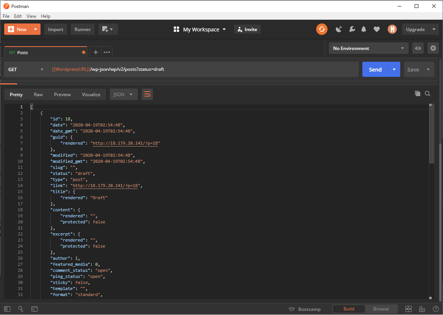Expand the No Environment selector
This screenshot has width=443, height=315.
tap(368, 48)
